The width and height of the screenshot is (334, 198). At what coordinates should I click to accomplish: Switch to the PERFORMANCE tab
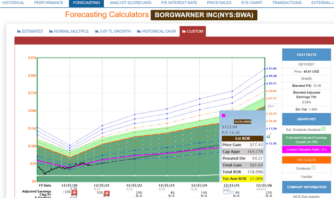click(x=49, y=3)
